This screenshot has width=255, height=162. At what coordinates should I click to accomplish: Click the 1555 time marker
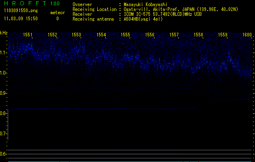125,35
